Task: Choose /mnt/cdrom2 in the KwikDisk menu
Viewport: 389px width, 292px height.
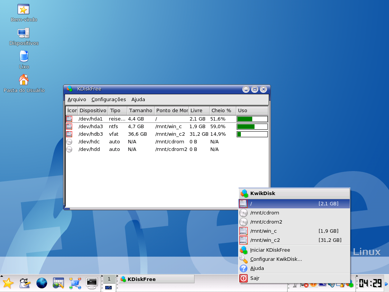Action: click(294, 222)
